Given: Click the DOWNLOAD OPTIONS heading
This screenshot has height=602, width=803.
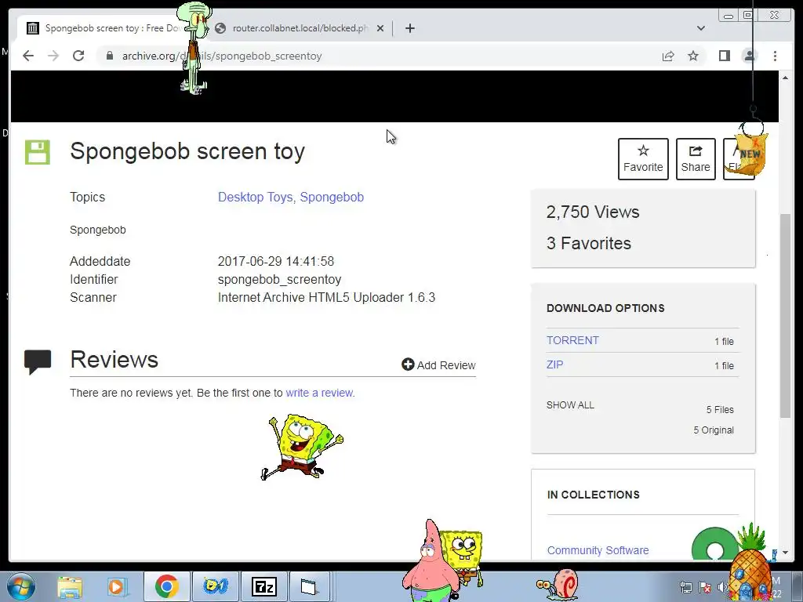Looking at the screenshot, I should click(605, 308).
